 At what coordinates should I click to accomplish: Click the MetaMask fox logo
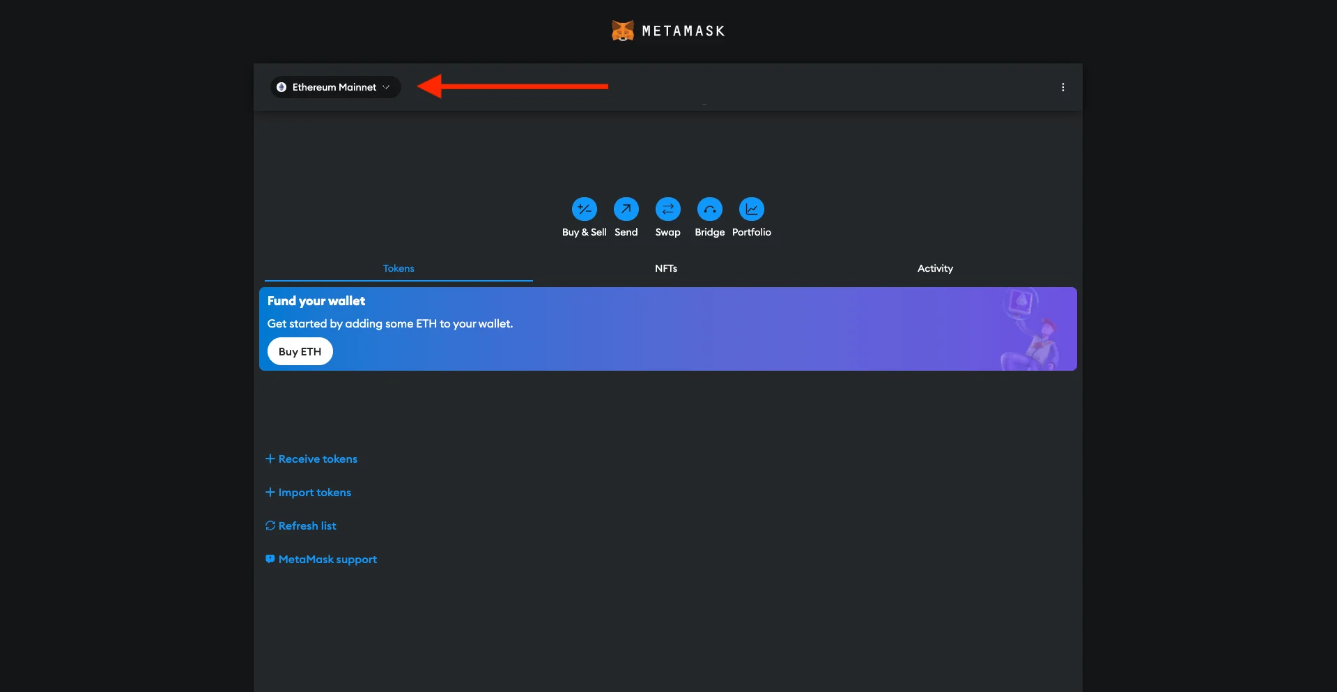(623, 31)
